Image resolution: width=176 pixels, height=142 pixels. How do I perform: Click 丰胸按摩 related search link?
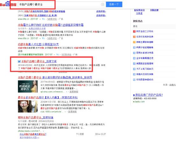tap(154, 10)
